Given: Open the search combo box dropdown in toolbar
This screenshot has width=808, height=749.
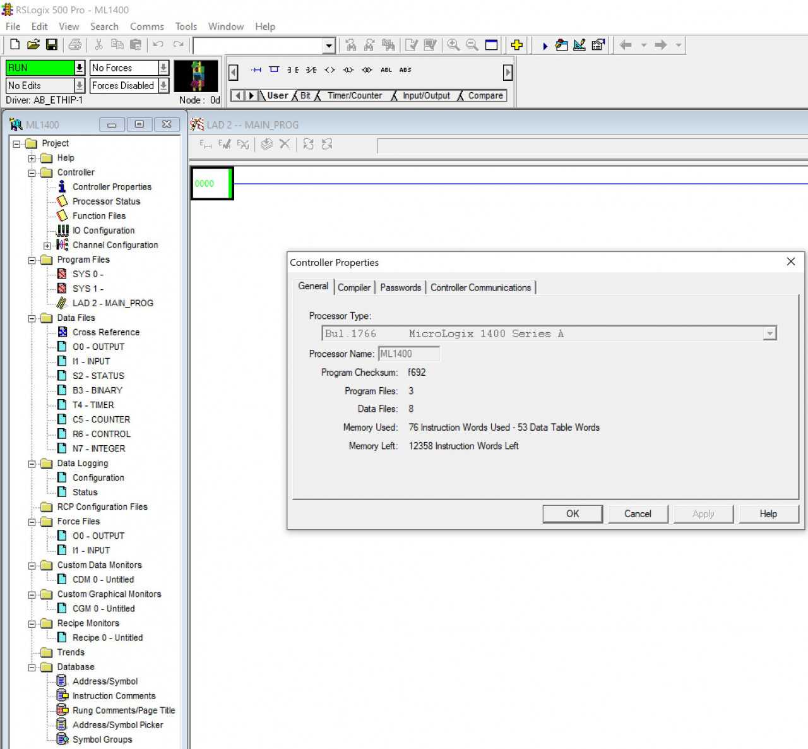Looking at the screenshot, I should click(329, 45).
